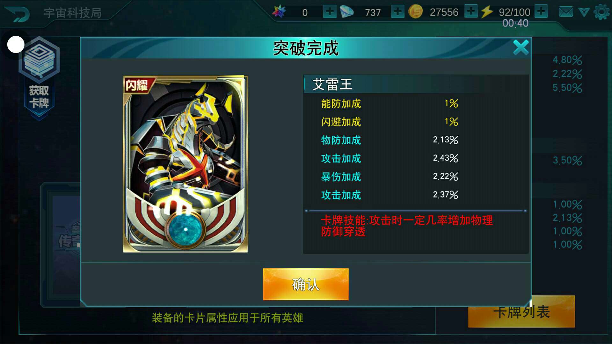Open the mail envelope icon
This screenshot has width=612, height=344.
566,12
